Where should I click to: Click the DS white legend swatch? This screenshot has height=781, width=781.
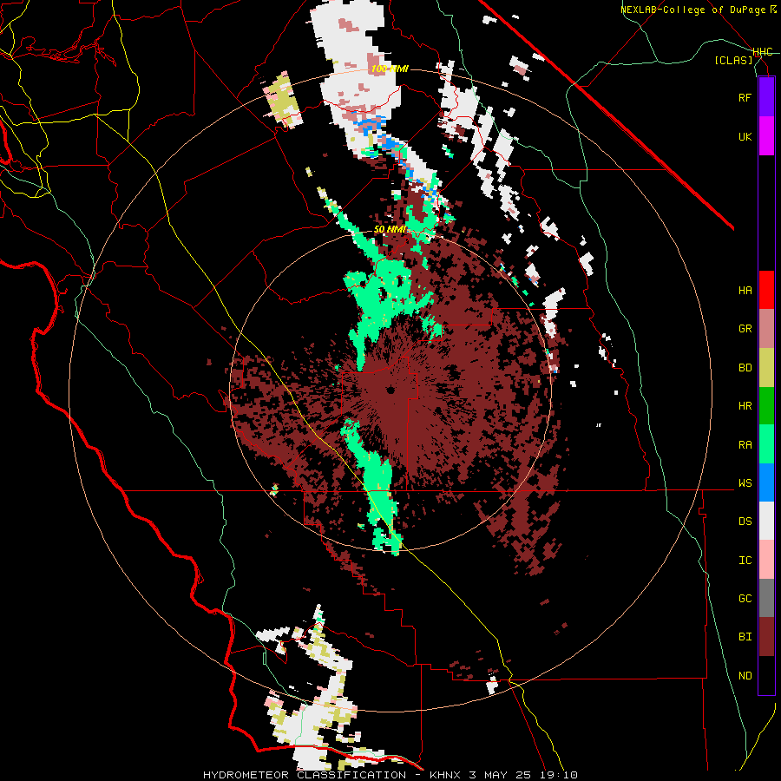pyautogui.click(x=766, y=521)
